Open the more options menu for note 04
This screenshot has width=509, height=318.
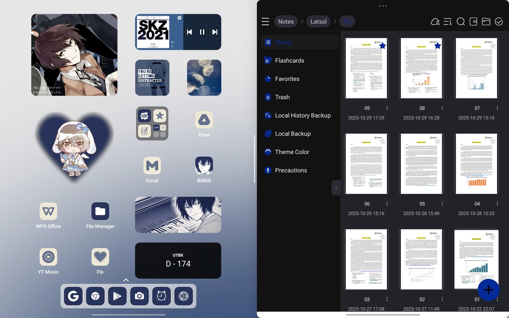tap(497, 204)
